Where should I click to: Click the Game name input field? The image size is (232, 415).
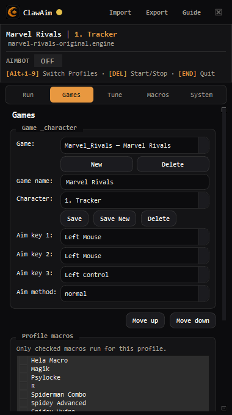(135, 182)
